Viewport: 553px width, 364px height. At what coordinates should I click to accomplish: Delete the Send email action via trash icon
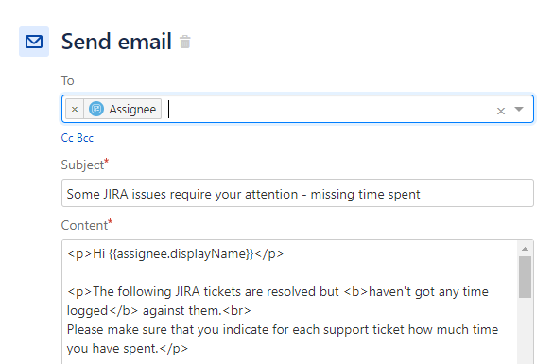(x=185, y=42)
